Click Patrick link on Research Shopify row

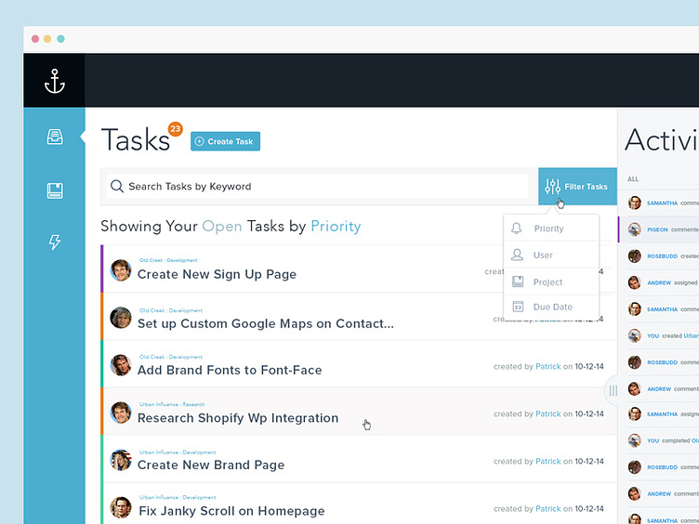coord(547,413)
